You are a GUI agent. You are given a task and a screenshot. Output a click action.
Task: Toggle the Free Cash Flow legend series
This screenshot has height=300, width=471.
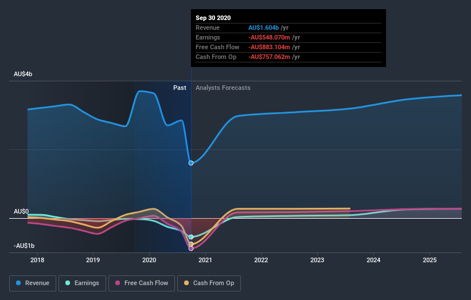tap(142, 283)
